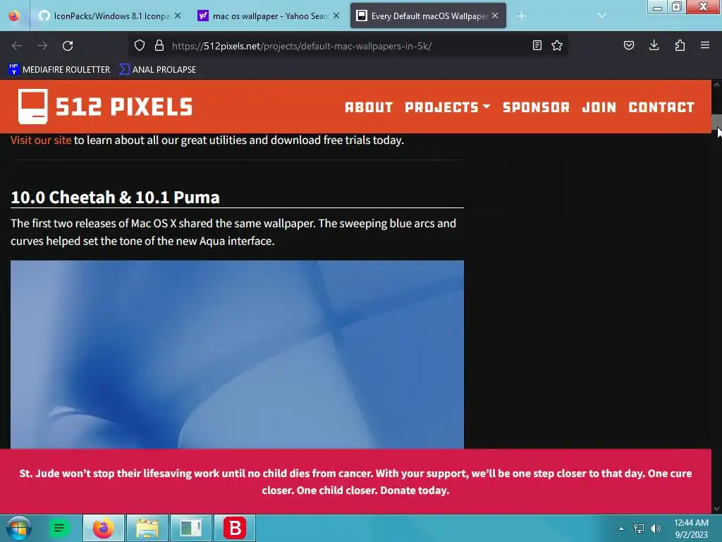Image resolution: width=722 pixels, height=542 pixels.
Task: Open the SPONSOR page
Action: pyautogui.click(x=536, y=107)
